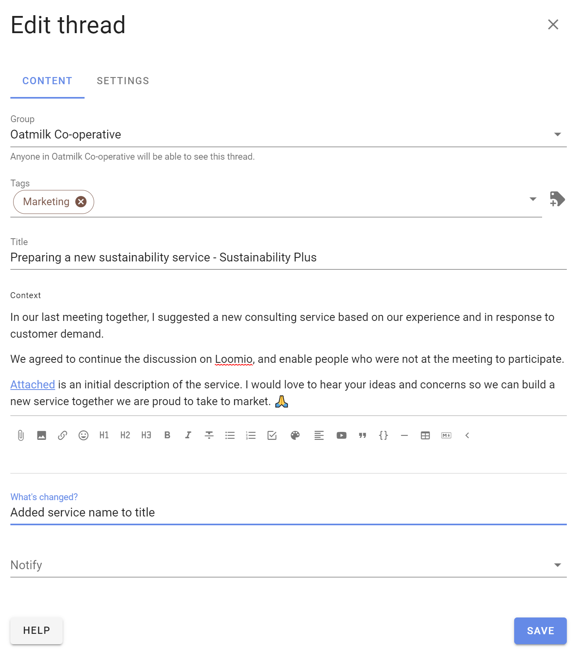Insert a table using the toolbar icon

tap(425, 435)
